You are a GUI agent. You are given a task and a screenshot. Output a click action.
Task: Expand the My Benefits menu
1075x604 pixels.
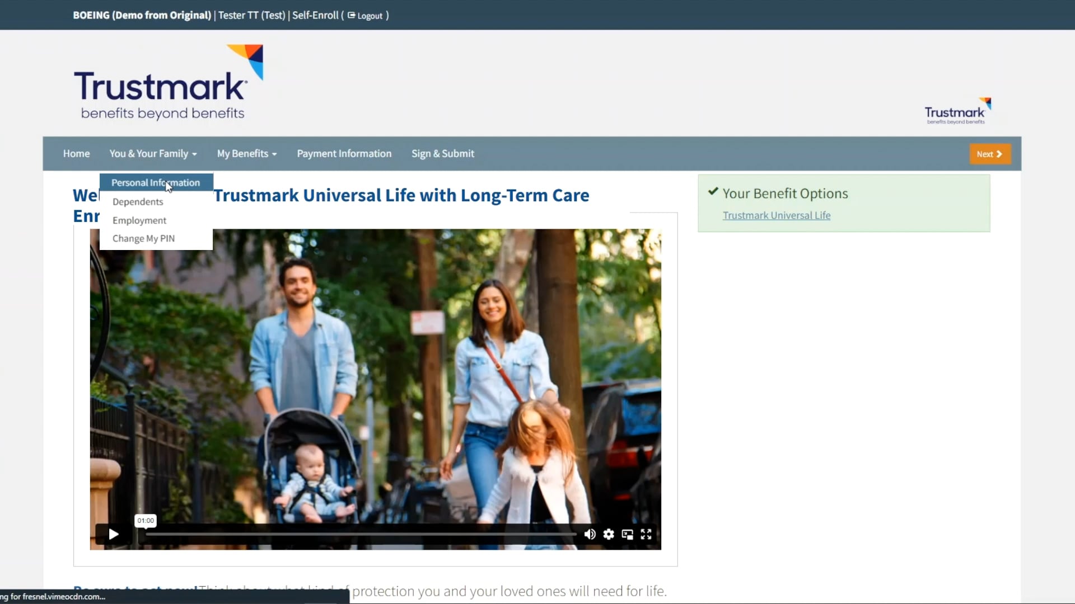[246, 153]
